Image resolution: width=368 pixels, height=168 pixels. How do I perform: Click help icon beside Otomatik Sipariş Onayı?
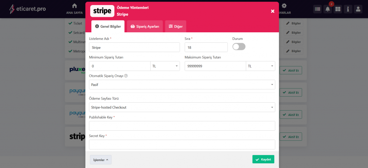click(126, 76)
